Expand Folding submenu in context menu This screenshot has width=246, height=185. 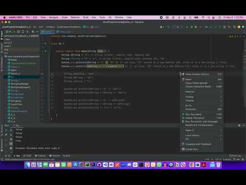(201, 97)
